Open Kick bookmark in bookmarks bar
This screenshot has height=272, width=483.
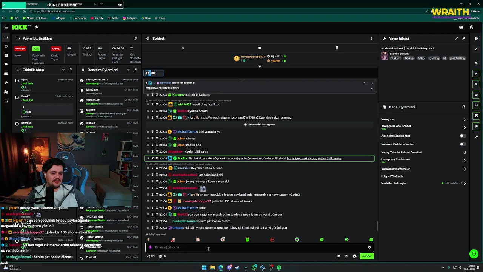pyautogui.click(x=15, y=18)
